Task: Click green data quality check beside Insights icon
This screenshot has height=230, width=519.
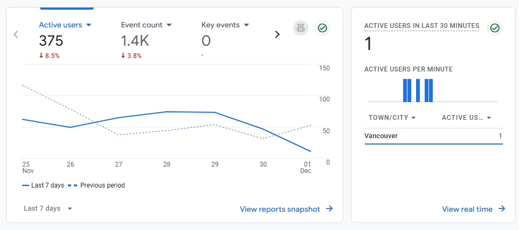Action: point(322,28)
